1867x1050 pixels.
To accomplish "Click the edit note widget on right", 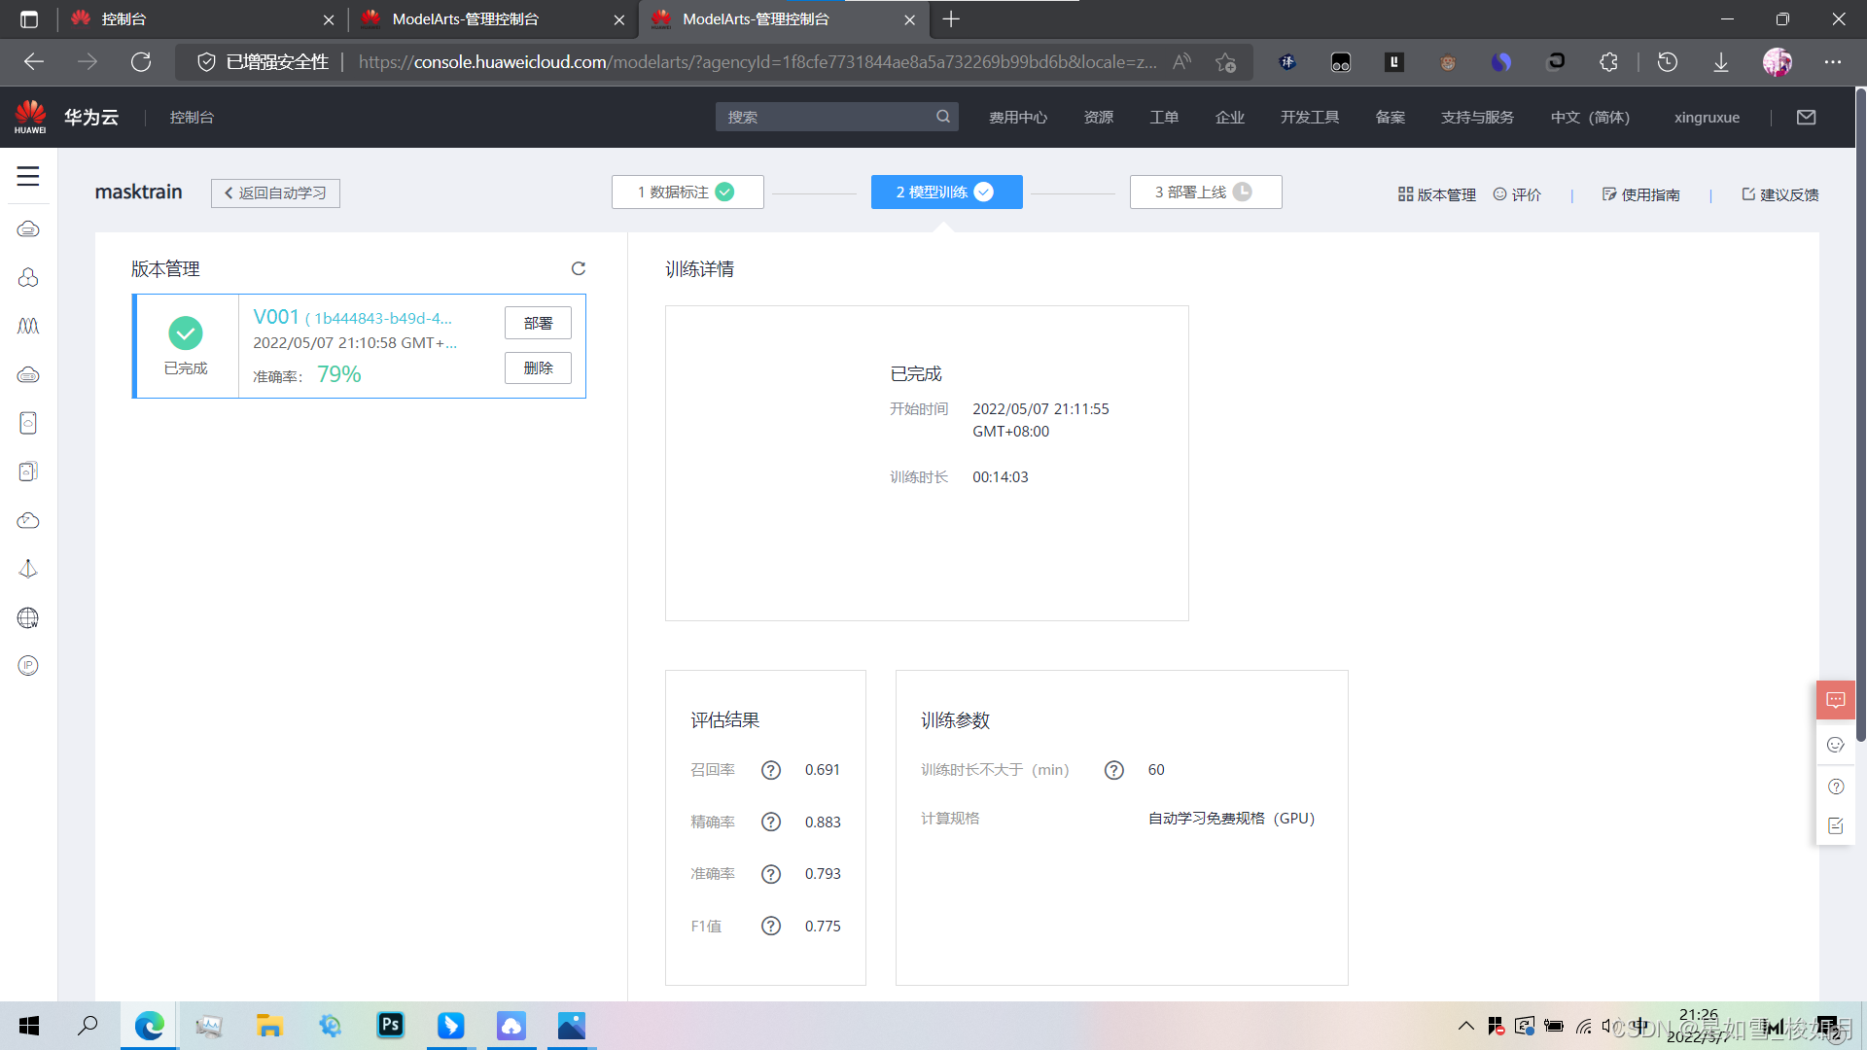I will (1836, 825).
